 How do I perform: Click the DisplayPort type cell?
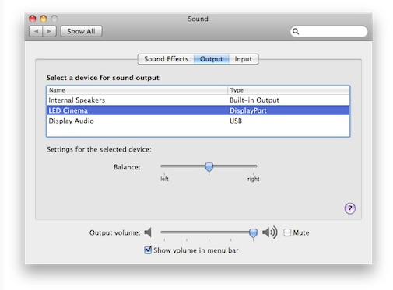(x=248, y=110)
